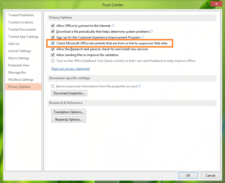Disable checking Office documents for suspicious Web sites
This screenshot has height=183, width=225.
pos(53,43)
